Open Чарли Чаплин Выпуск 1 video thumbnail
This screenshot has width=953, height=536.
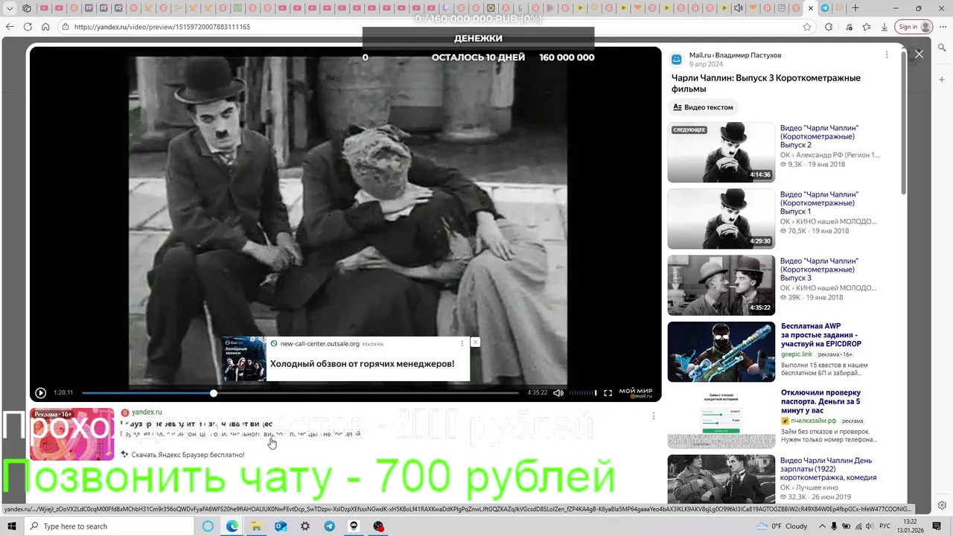tap(721, 219)
